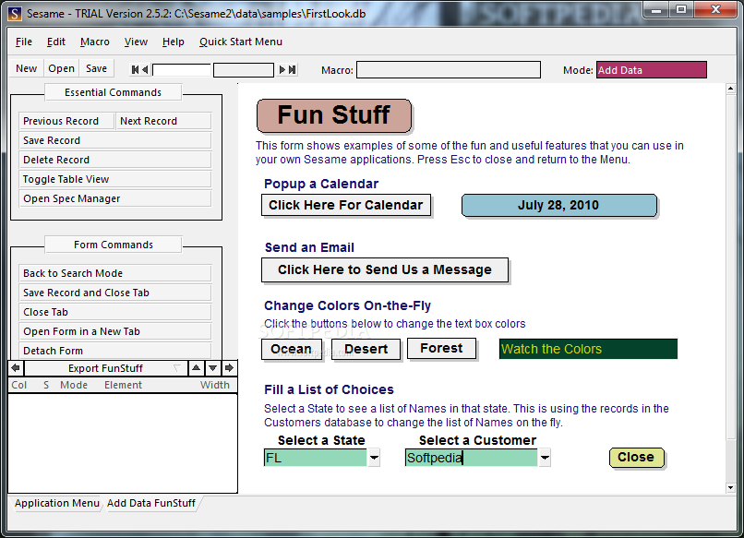Image resolution: width=744 pixels, height=538 pixels.
Task: Click the Sesame application title icon
Action: [x=15, y=13]
